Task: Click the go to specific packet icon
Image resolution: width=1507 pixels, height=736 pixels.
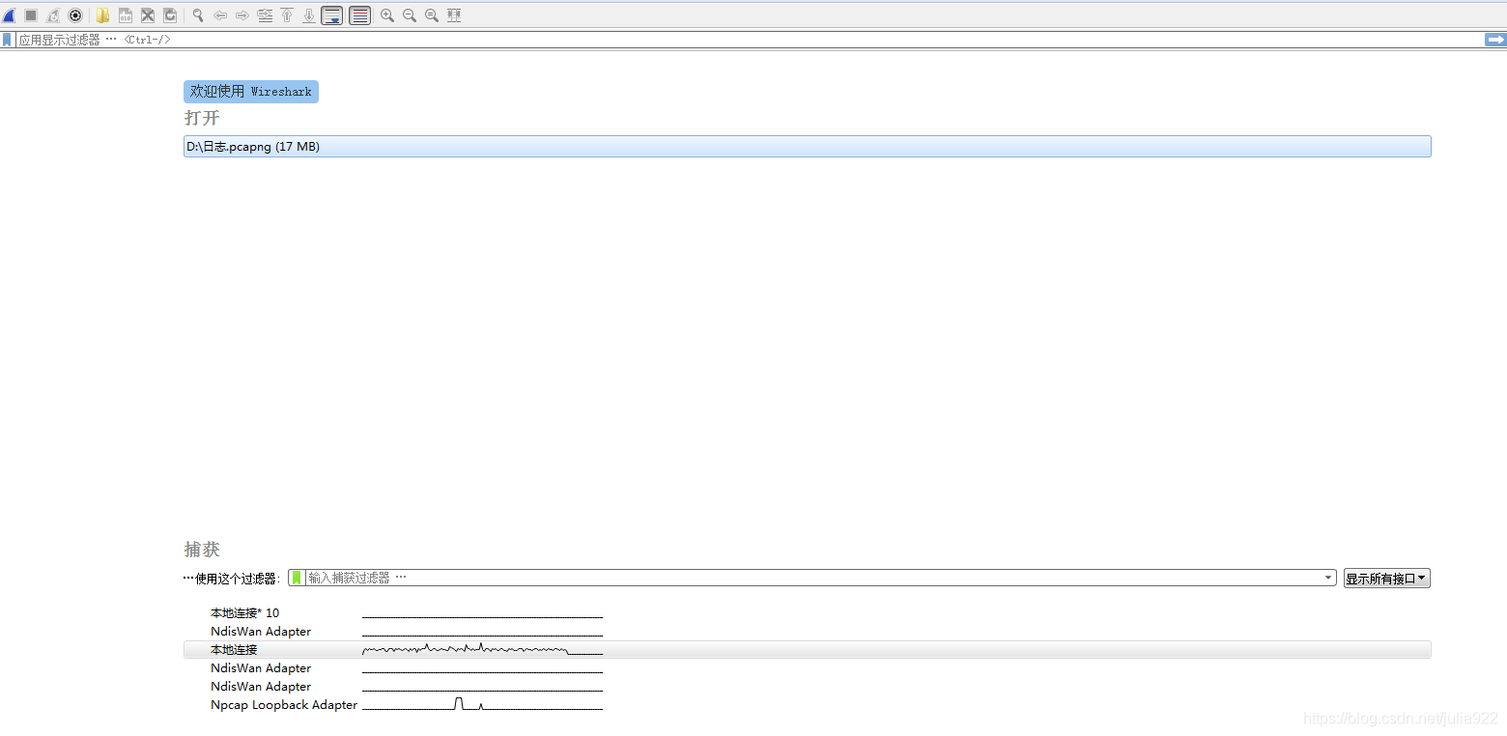Action: tap(265, 15)
